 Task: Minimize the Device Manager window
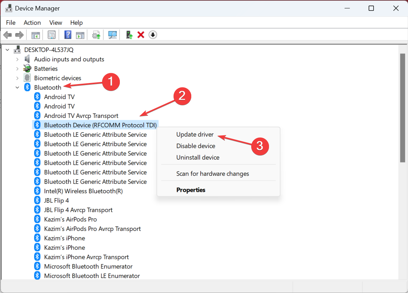[x=347, y=8]
